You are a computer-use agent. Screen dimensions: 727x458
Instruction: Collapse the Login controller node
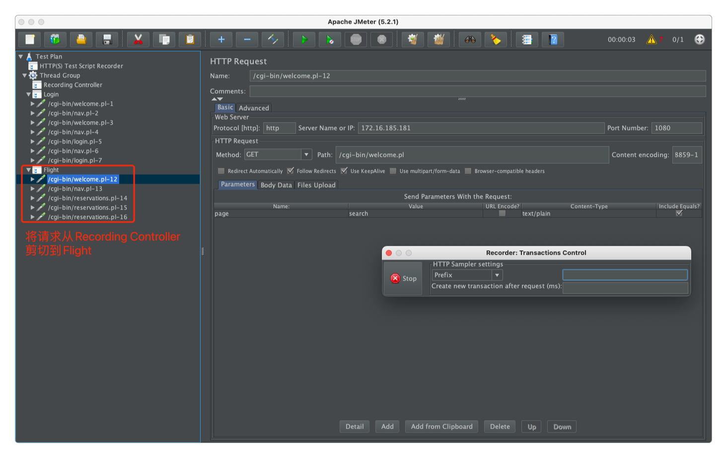click(x=28, y=94)
